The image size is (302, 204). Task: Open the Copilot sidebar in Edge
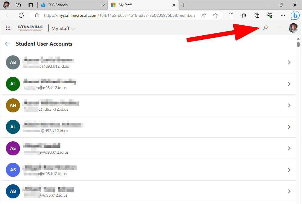(295, 15)
